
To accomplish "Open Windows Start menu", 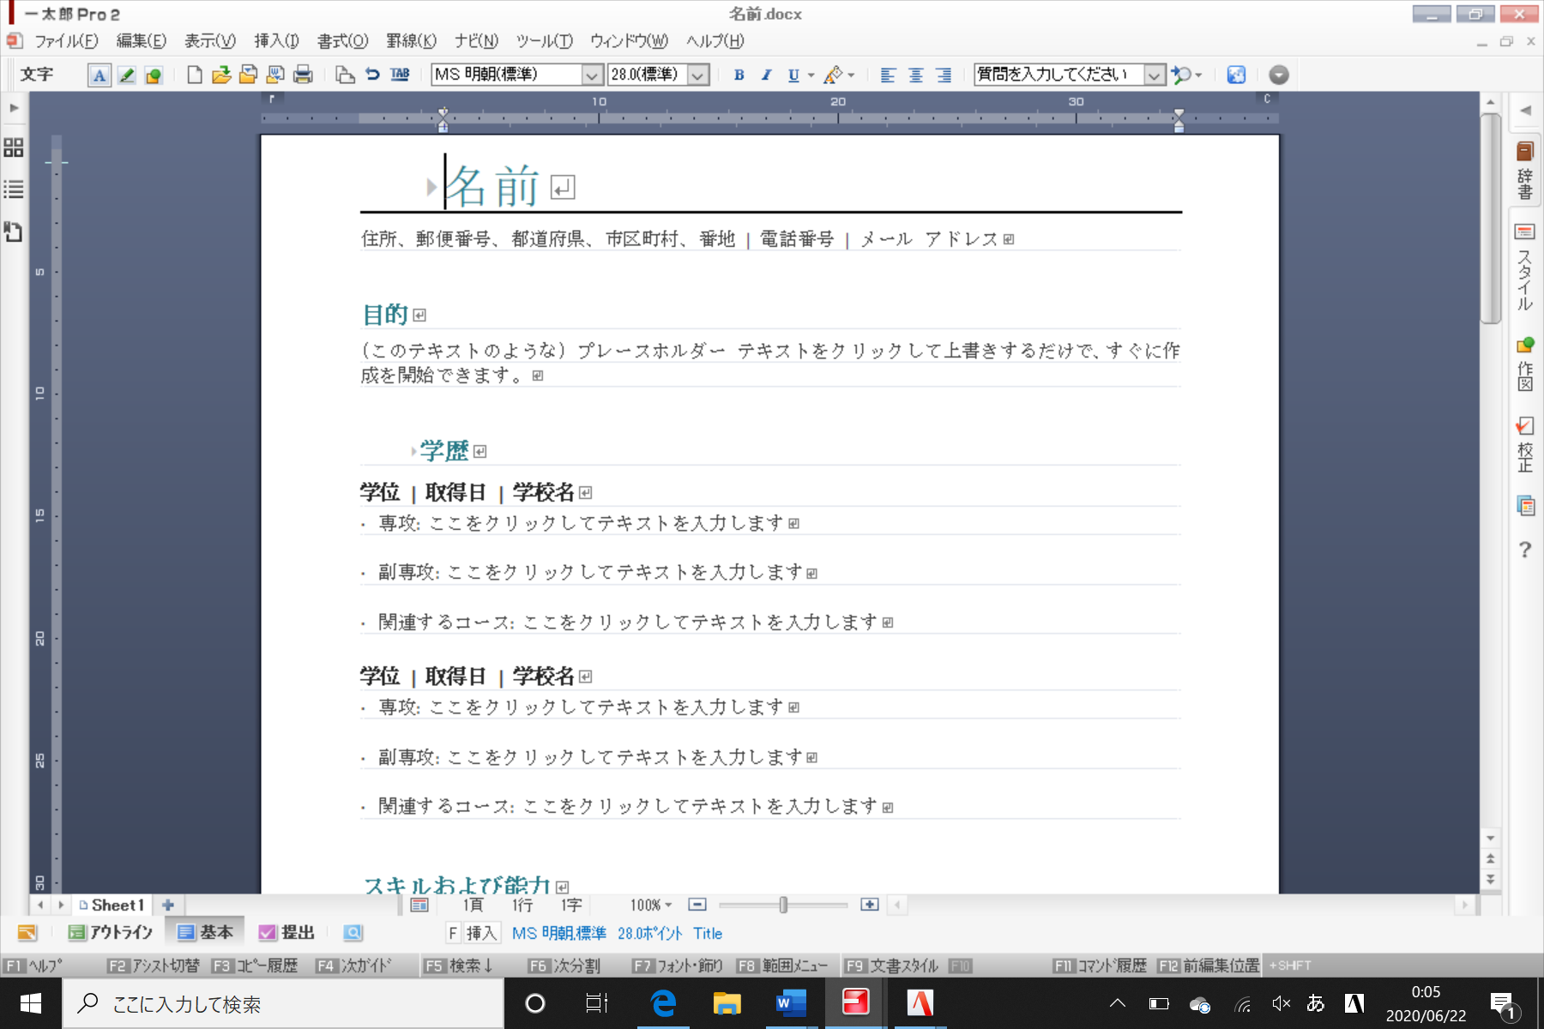I will (x=31, y=1003).
